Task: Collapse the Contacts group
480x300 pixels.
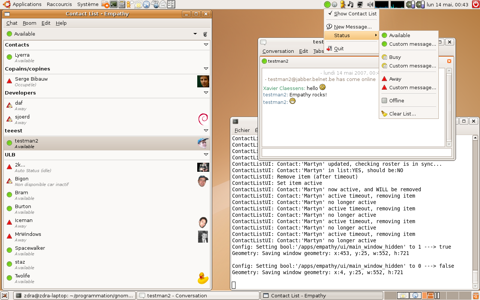Action: [x=206, y=45]
